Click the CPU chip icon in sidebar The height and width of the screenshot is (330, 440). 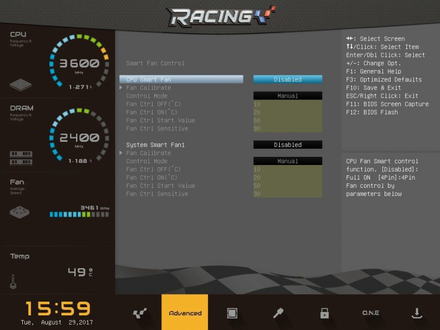[21, 85]
